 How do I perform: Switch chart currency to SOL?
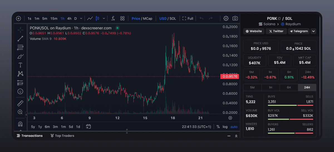pyautogui.click(x=173, y=19)
